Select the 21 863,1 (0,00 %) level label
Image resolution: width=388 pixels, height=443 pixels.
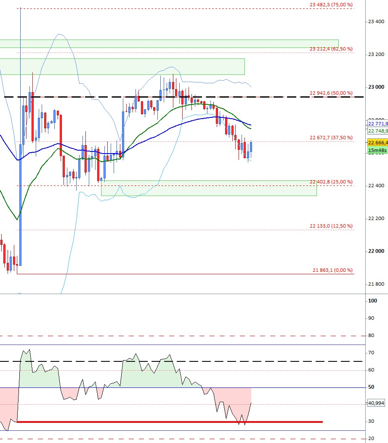click(x=332, y=270)
